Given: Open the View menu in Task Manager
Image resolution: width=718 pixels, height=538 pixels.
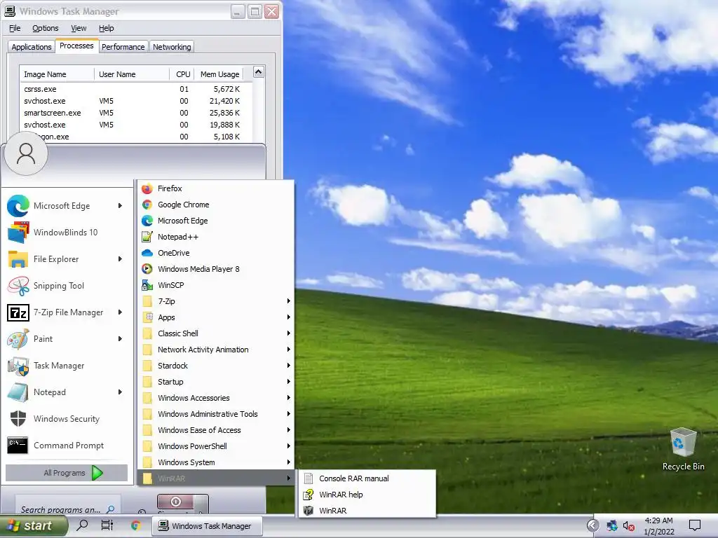Looking at the screenshot, I should coord(79,28).
